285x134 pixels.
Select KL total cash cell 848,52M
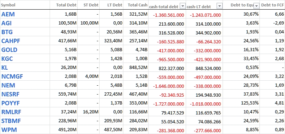pos(136,68)
